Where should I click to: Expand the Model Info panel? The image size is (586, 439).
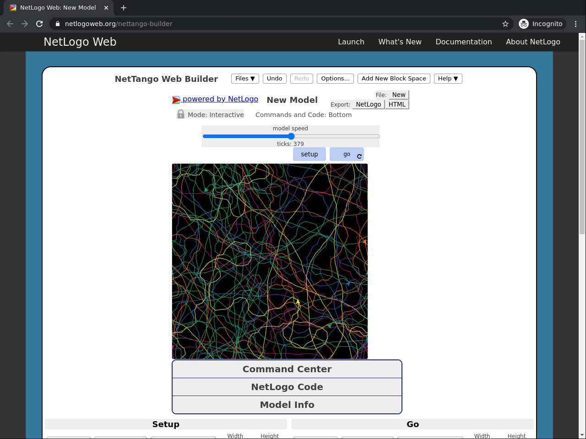coord(287,405)
